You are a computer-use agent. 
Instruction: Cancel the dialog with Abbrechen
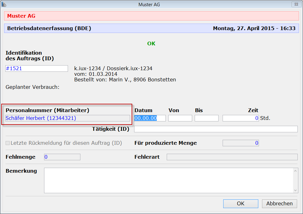point(279,204)
